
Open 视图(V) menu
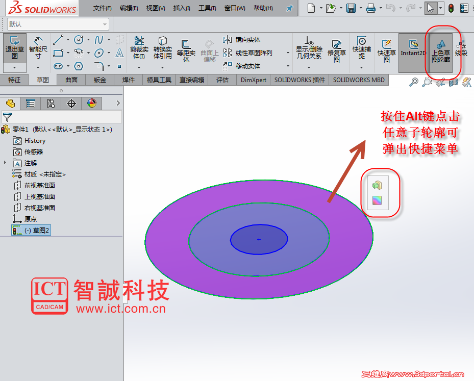pos(156,8)
